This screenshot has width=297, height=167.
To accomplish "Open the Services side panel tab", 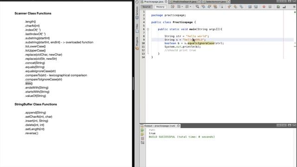I will click(x=137, y=13).
